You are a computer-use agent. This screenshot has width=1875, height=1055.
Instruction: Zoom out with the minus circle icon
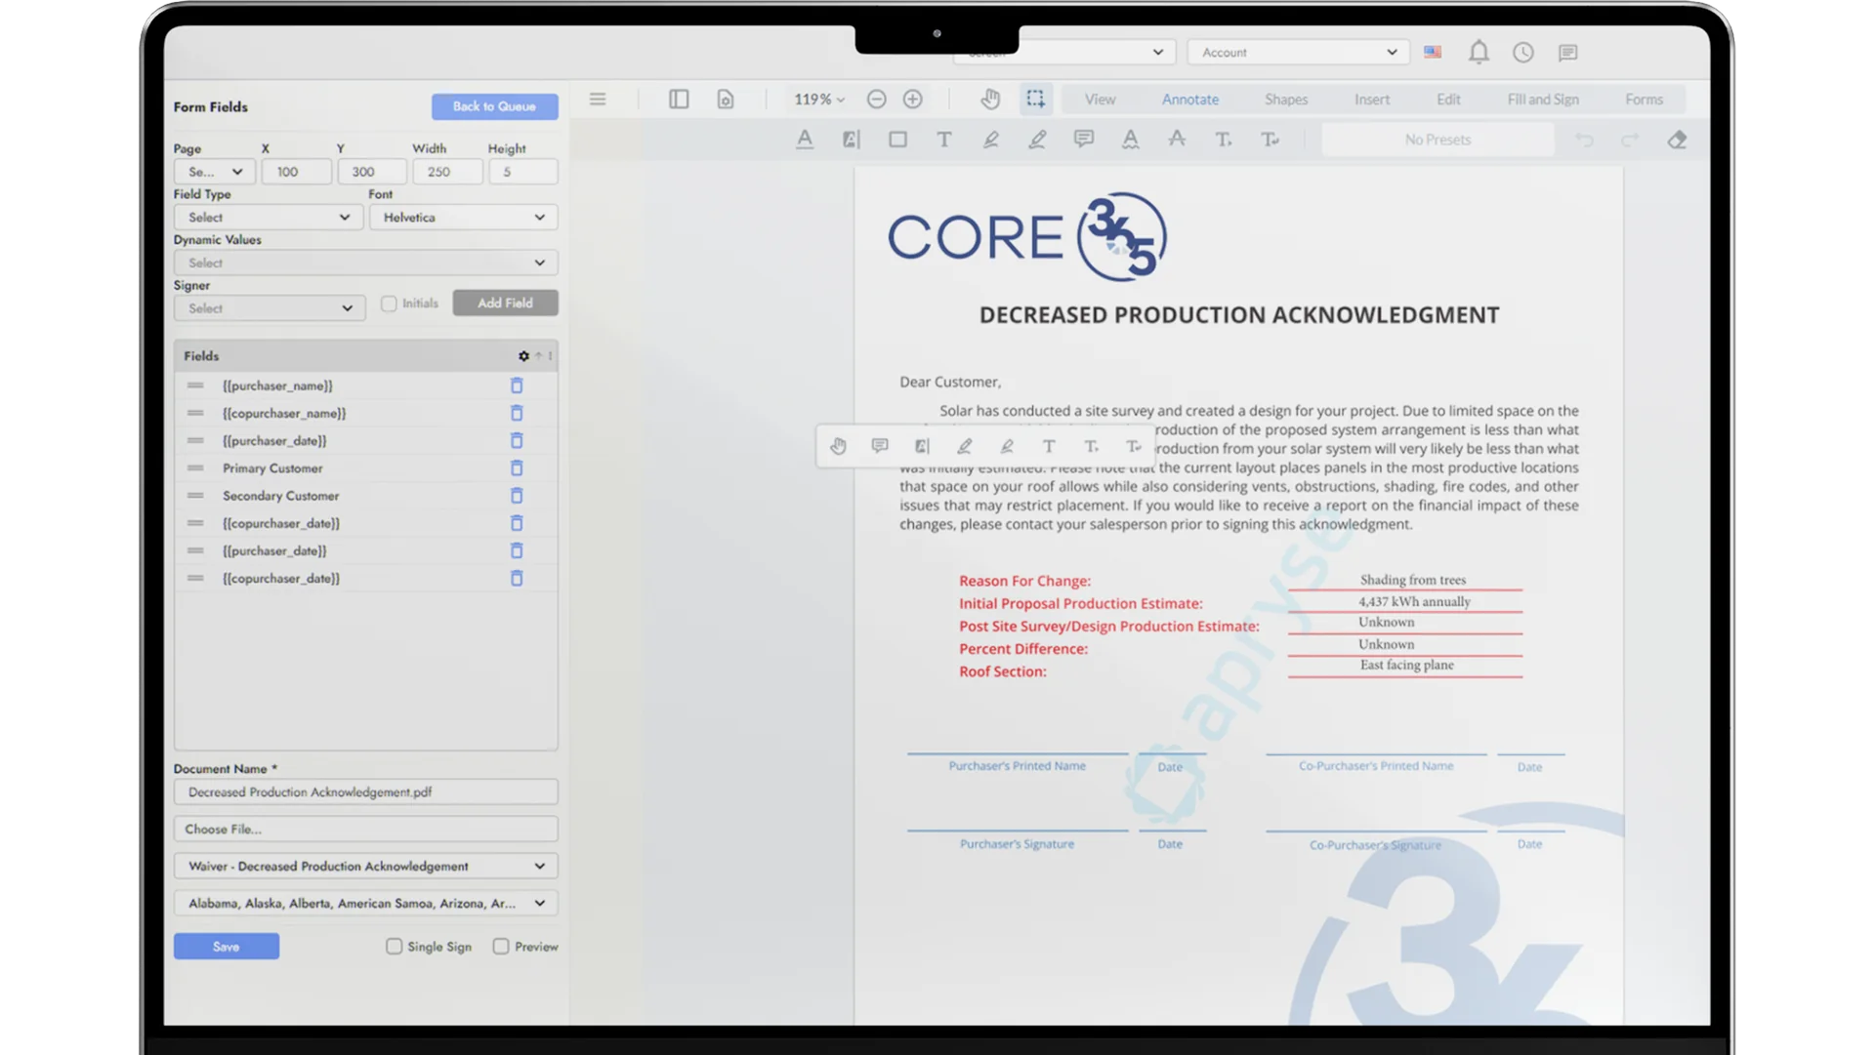876,100
